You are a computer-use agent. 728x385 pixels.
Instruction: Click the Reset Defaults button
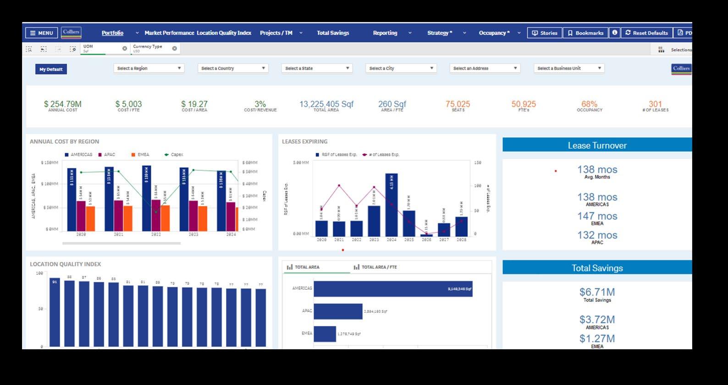[646, 33]
